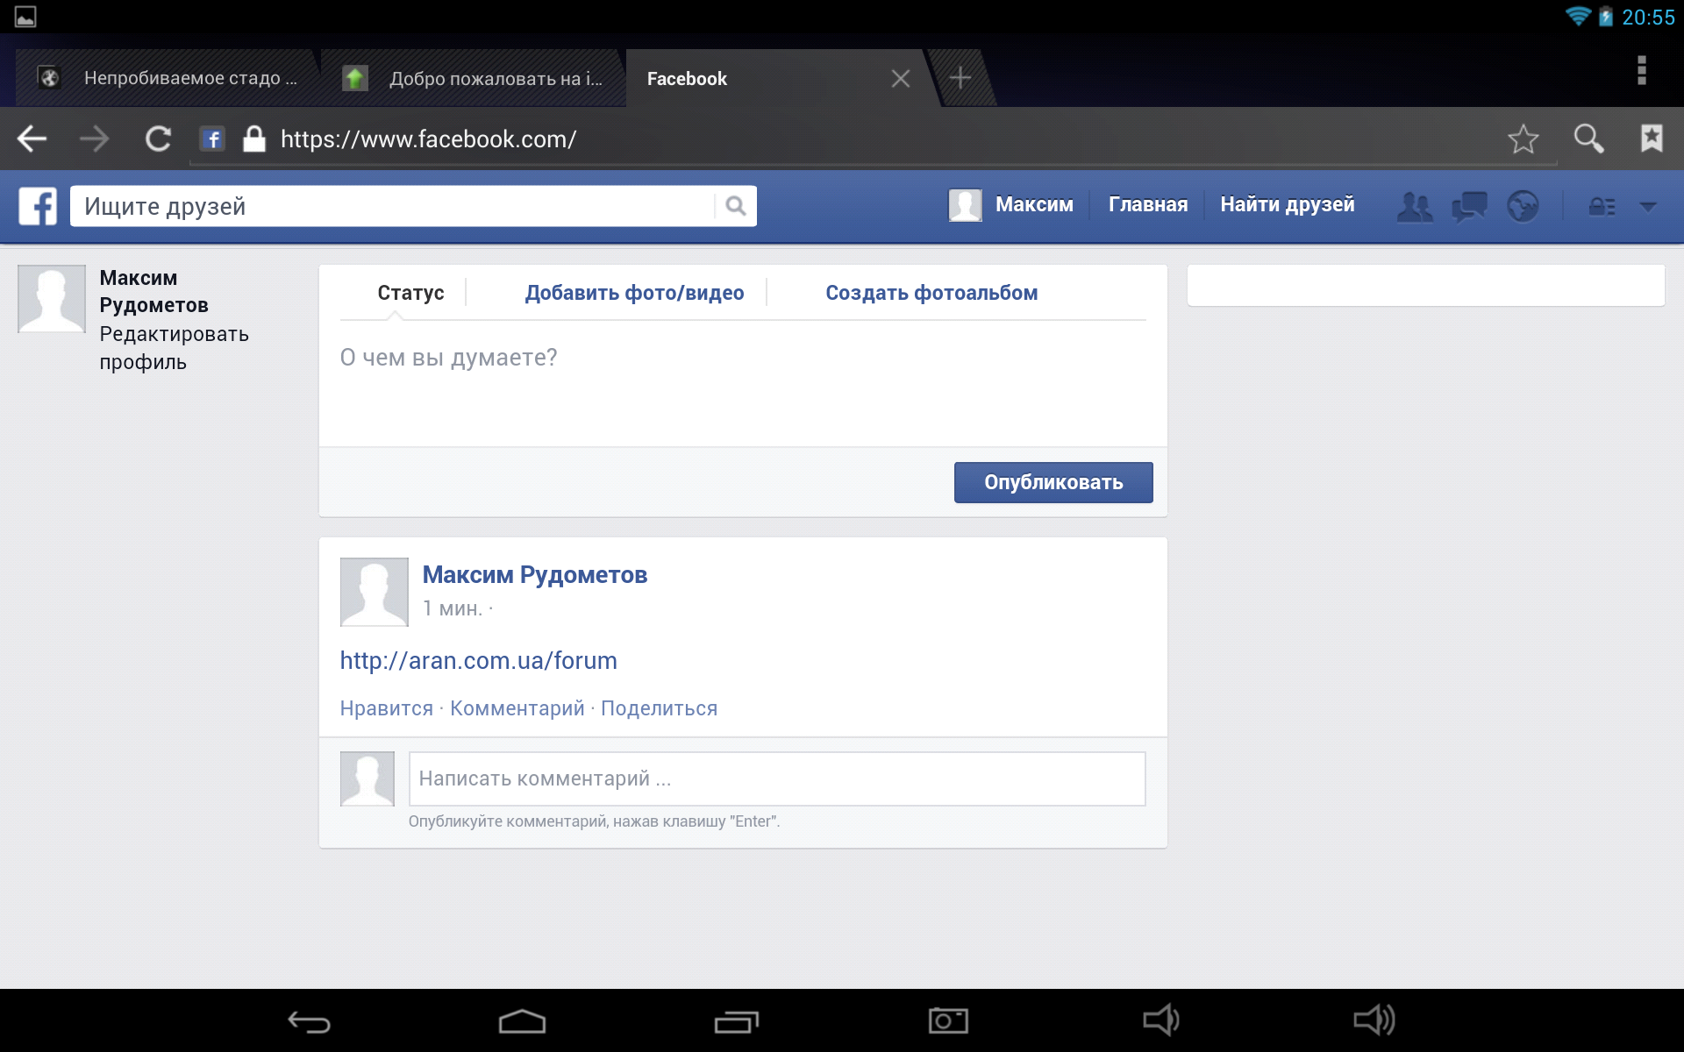The height and width of the screenshot is (1052, 1684).
Task: Click the small avatar next to 'Максим' in header
Action: [x=965, y=205]
